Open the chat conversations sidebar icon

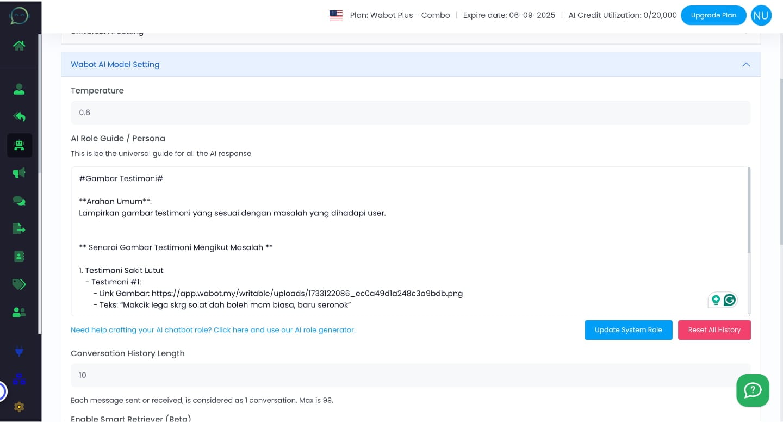(19, 201)
